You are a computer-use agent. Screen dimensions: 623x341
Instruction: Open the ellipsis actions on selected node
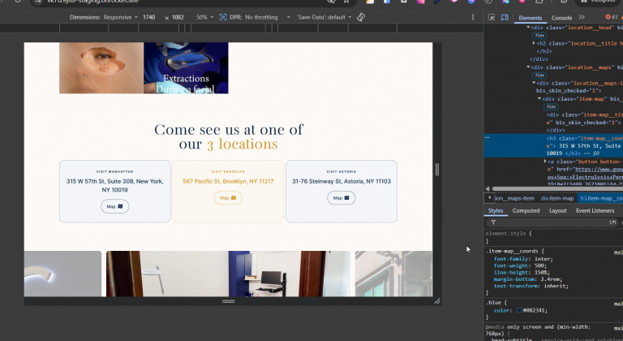[x=487, y=138]
